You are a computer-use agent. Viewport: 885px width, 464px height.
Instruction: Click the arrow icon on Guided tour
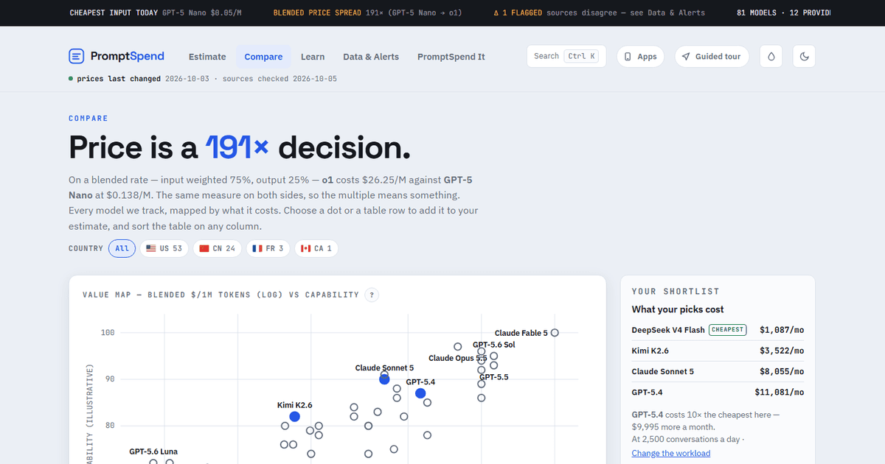tap(686, 57)
